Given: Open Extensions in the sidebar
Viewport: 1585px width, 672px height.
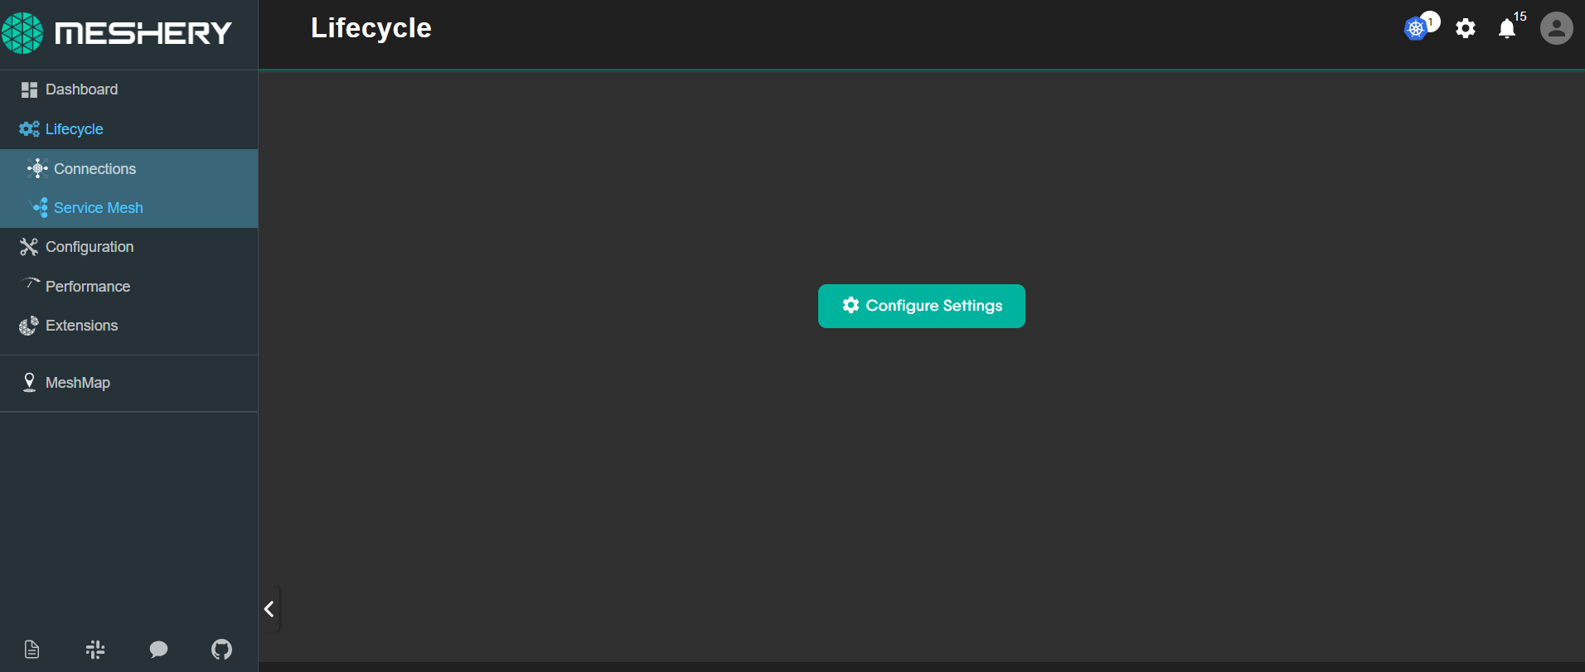Looking at the screenshot, I should (x=128, y=326).
